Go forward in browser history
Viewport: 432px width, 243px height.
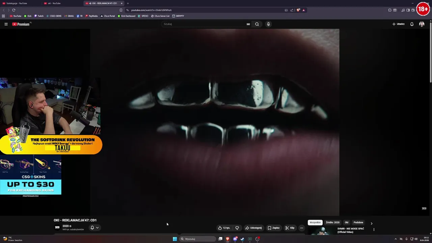click(8, 10)
